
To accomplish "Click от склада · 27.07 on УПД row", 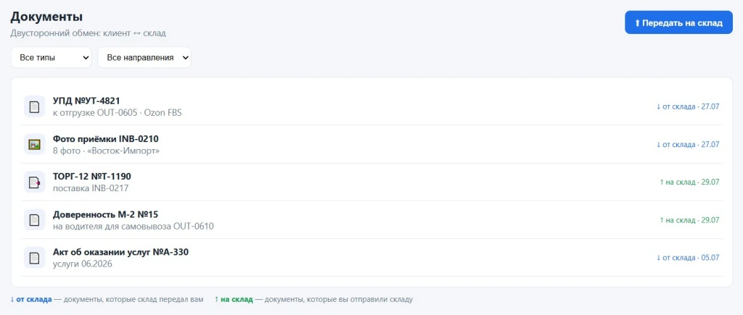I will coord(688,106).
